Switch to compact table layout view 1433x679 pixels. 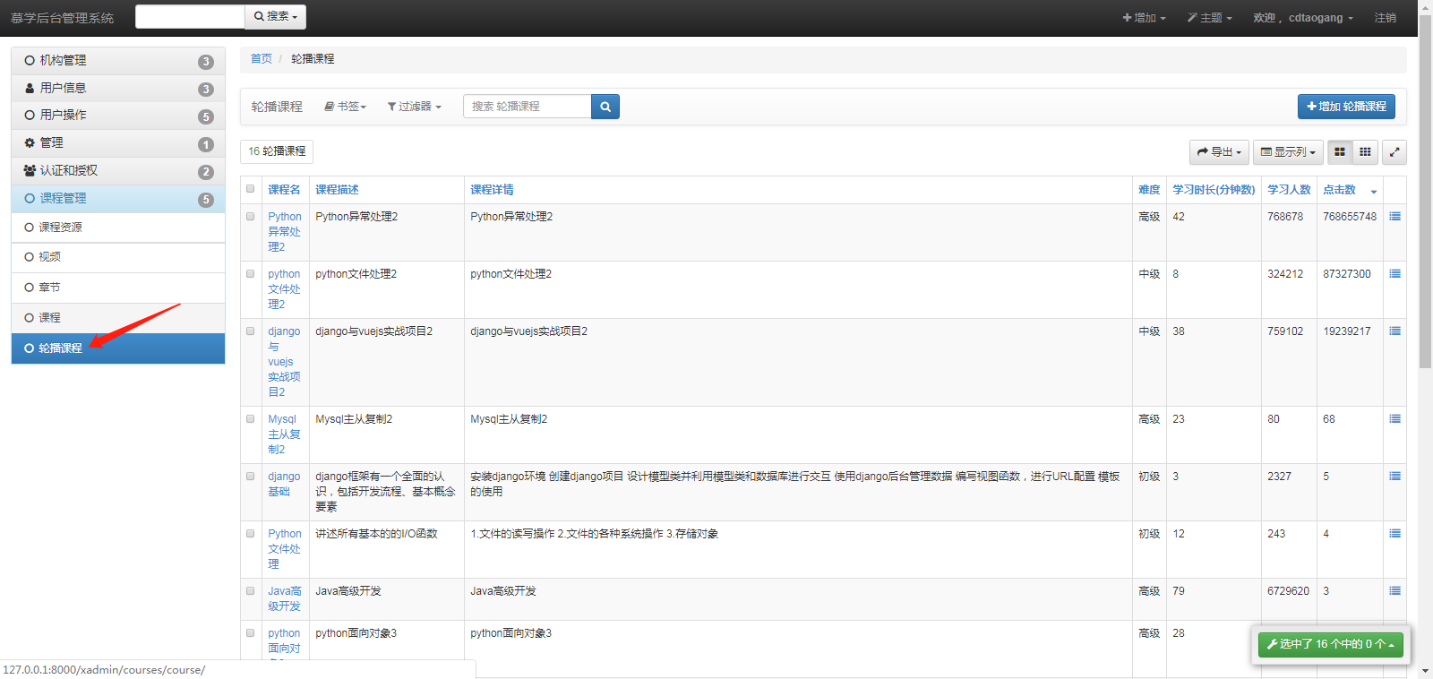(x=1365, y=152)
